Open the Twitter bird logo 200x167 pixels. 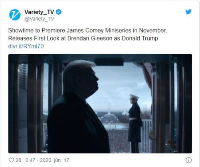click(x=188, y=12)
